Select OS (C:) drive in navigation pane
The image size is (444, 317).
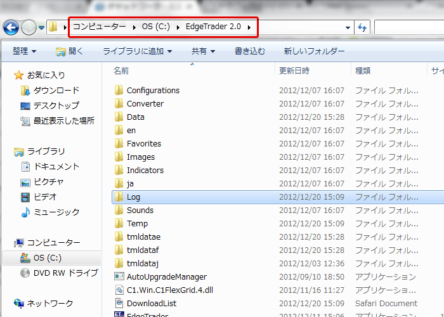tap(51, 258)
